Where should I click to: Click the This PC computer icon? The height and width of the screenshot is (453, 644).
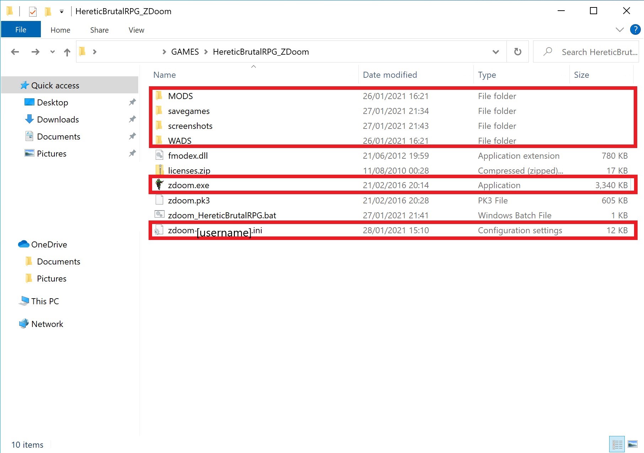coord(24,301)
